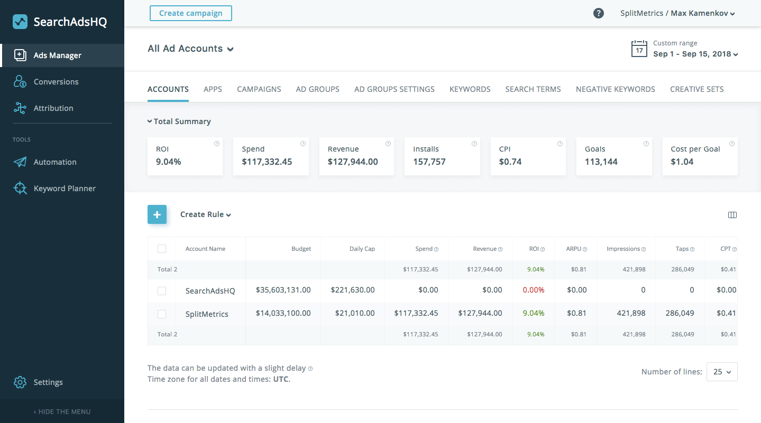Viewport: 761px width, 423px height.
Task: Switch to the APPS tab
Action: 213,89
